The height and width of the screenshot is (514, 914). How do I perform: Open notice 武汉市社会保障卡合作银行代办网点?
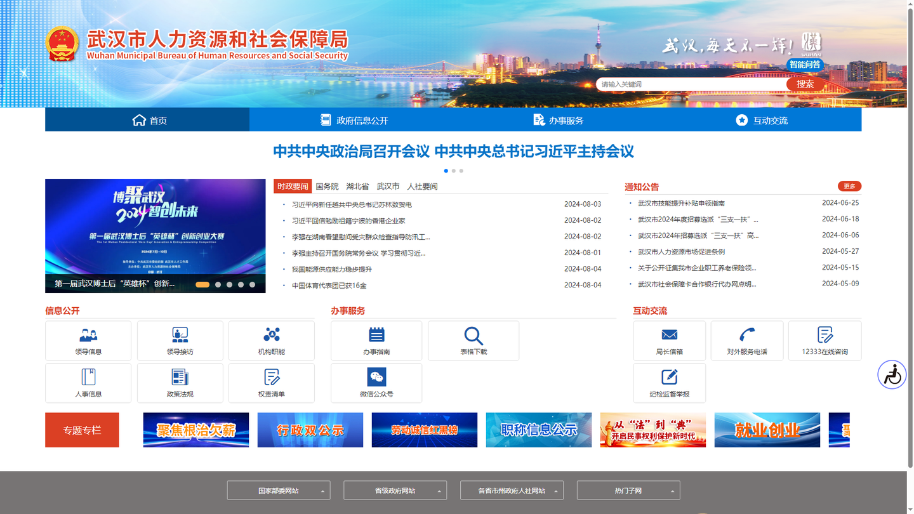(697, 284)
